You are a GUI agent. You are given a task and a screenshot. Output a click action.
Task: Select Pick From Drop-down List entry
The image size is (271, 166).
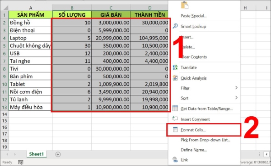click(206, 140)
